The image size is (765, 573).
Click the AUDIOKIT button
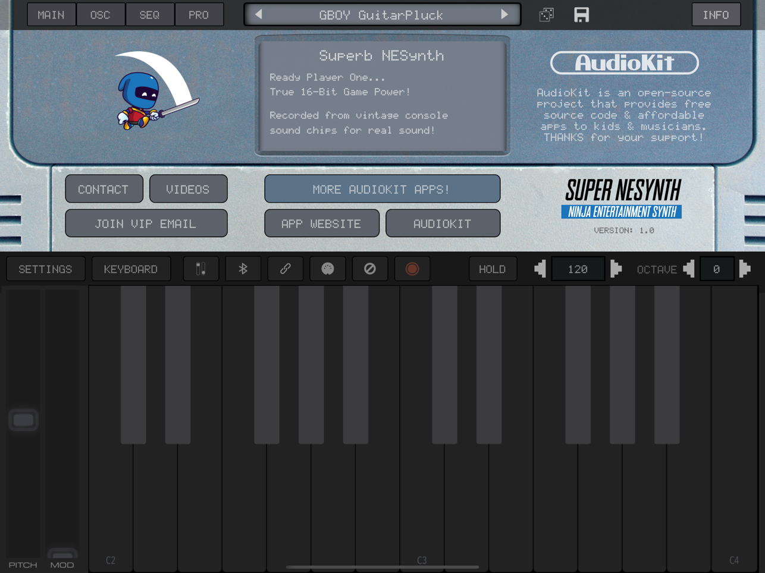pyautogui.click(x=443, y=223)
